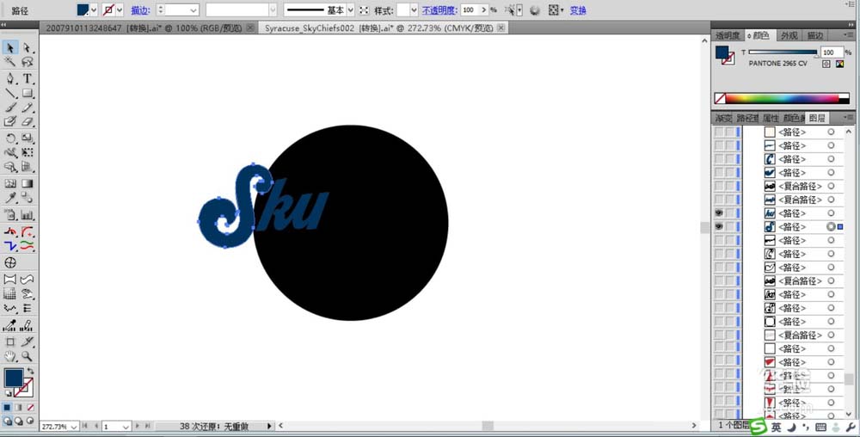Expand the opacity slider arrow
Screen dimensions: 860x437
click(x=483, y=9)
